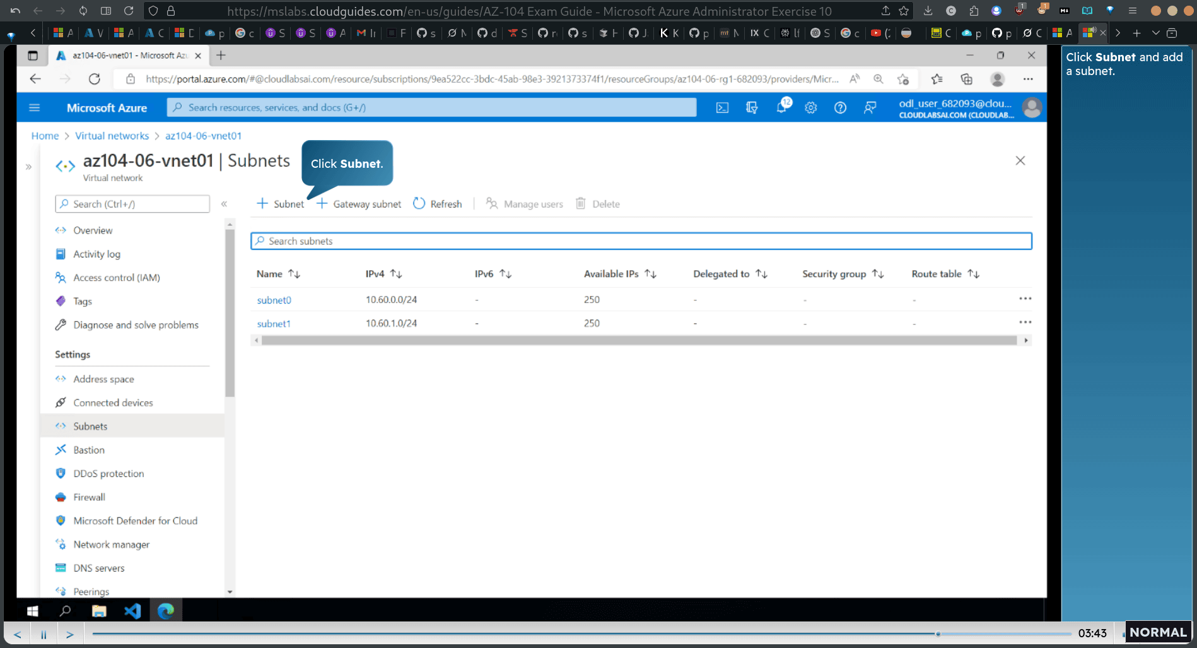Open DNS servers settings
The width and height of the screenshot is (1197, 648).
98,568
